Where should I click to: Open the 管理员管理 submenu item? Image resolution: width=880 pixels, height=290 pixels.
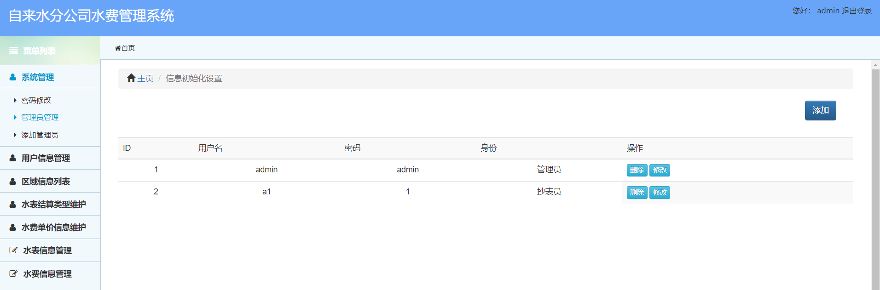(40, 118)
